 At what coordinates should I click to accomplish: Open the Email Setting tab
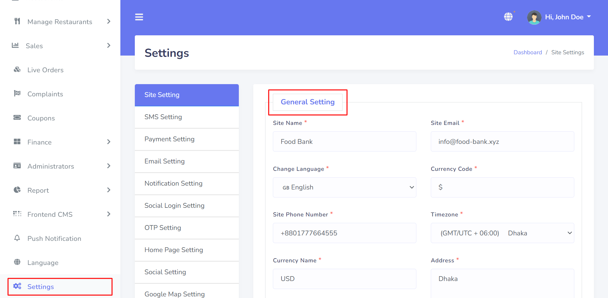pos(187,162)
